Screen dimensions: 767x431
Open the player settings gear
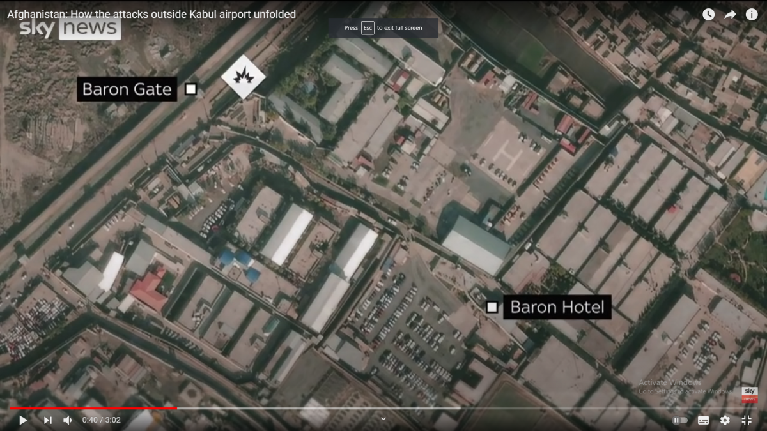tap(725, 420)
